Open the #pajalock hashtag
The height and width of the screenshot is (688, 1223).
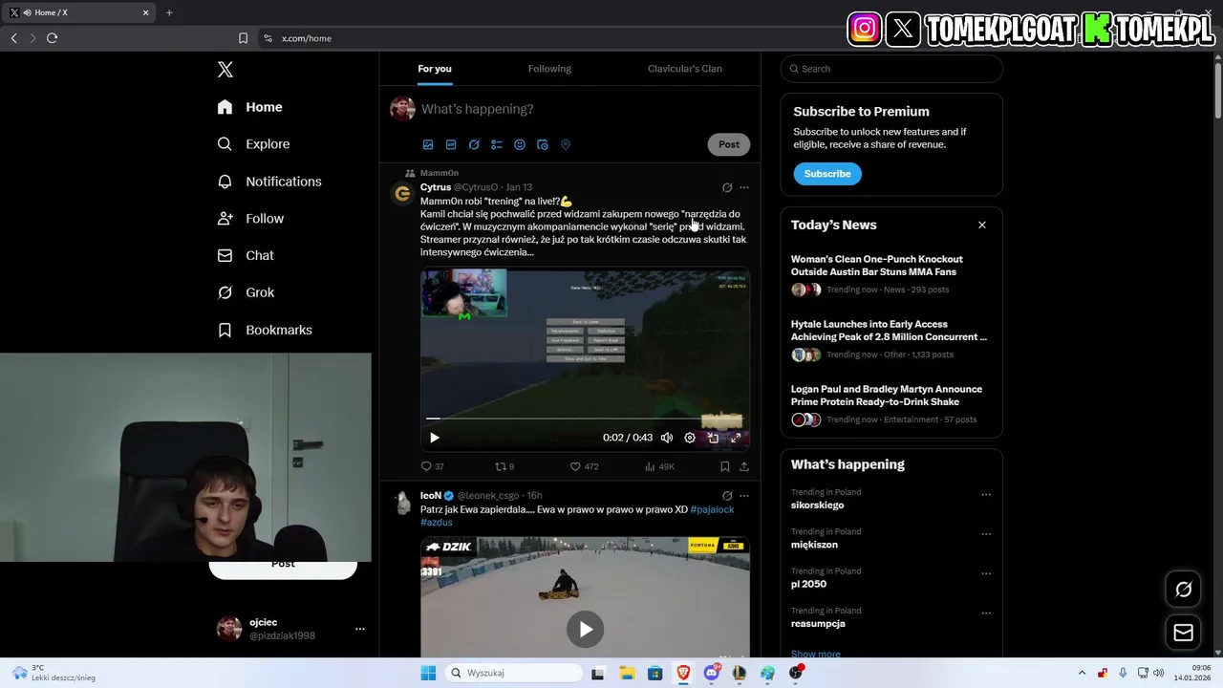tap(712, 509)
